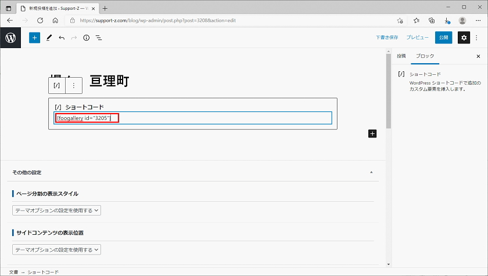Viewport: 488px width, 276px height.
Task: Select the pencil Tools icon
Action: pyautogui.click(x=49, y=38)
